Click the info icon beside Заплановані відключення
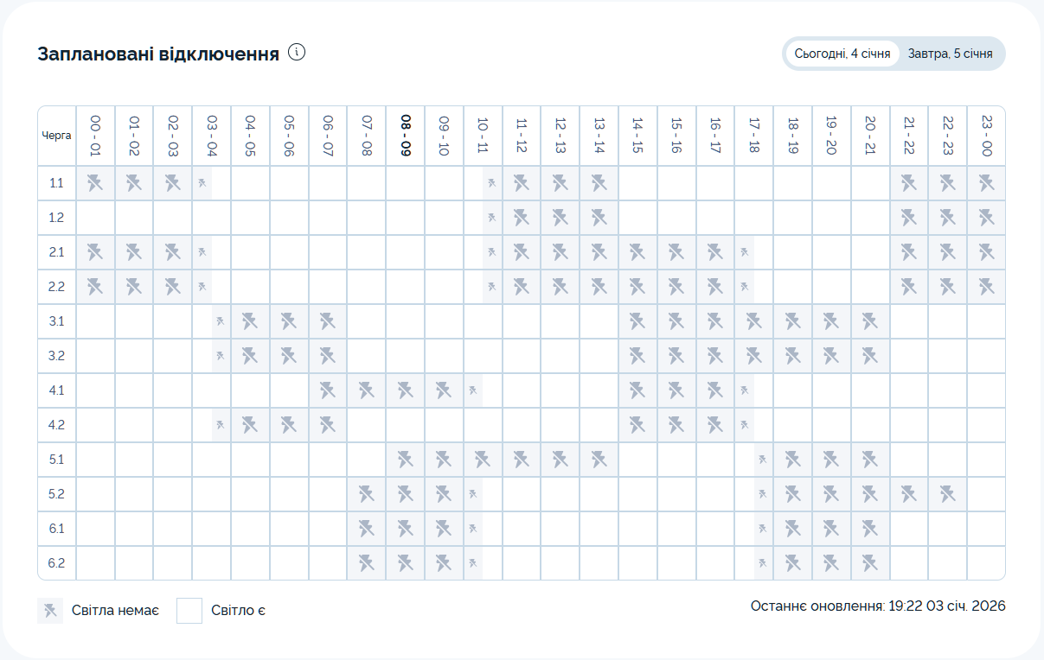 pyautogui.click(x=298, y=53)
